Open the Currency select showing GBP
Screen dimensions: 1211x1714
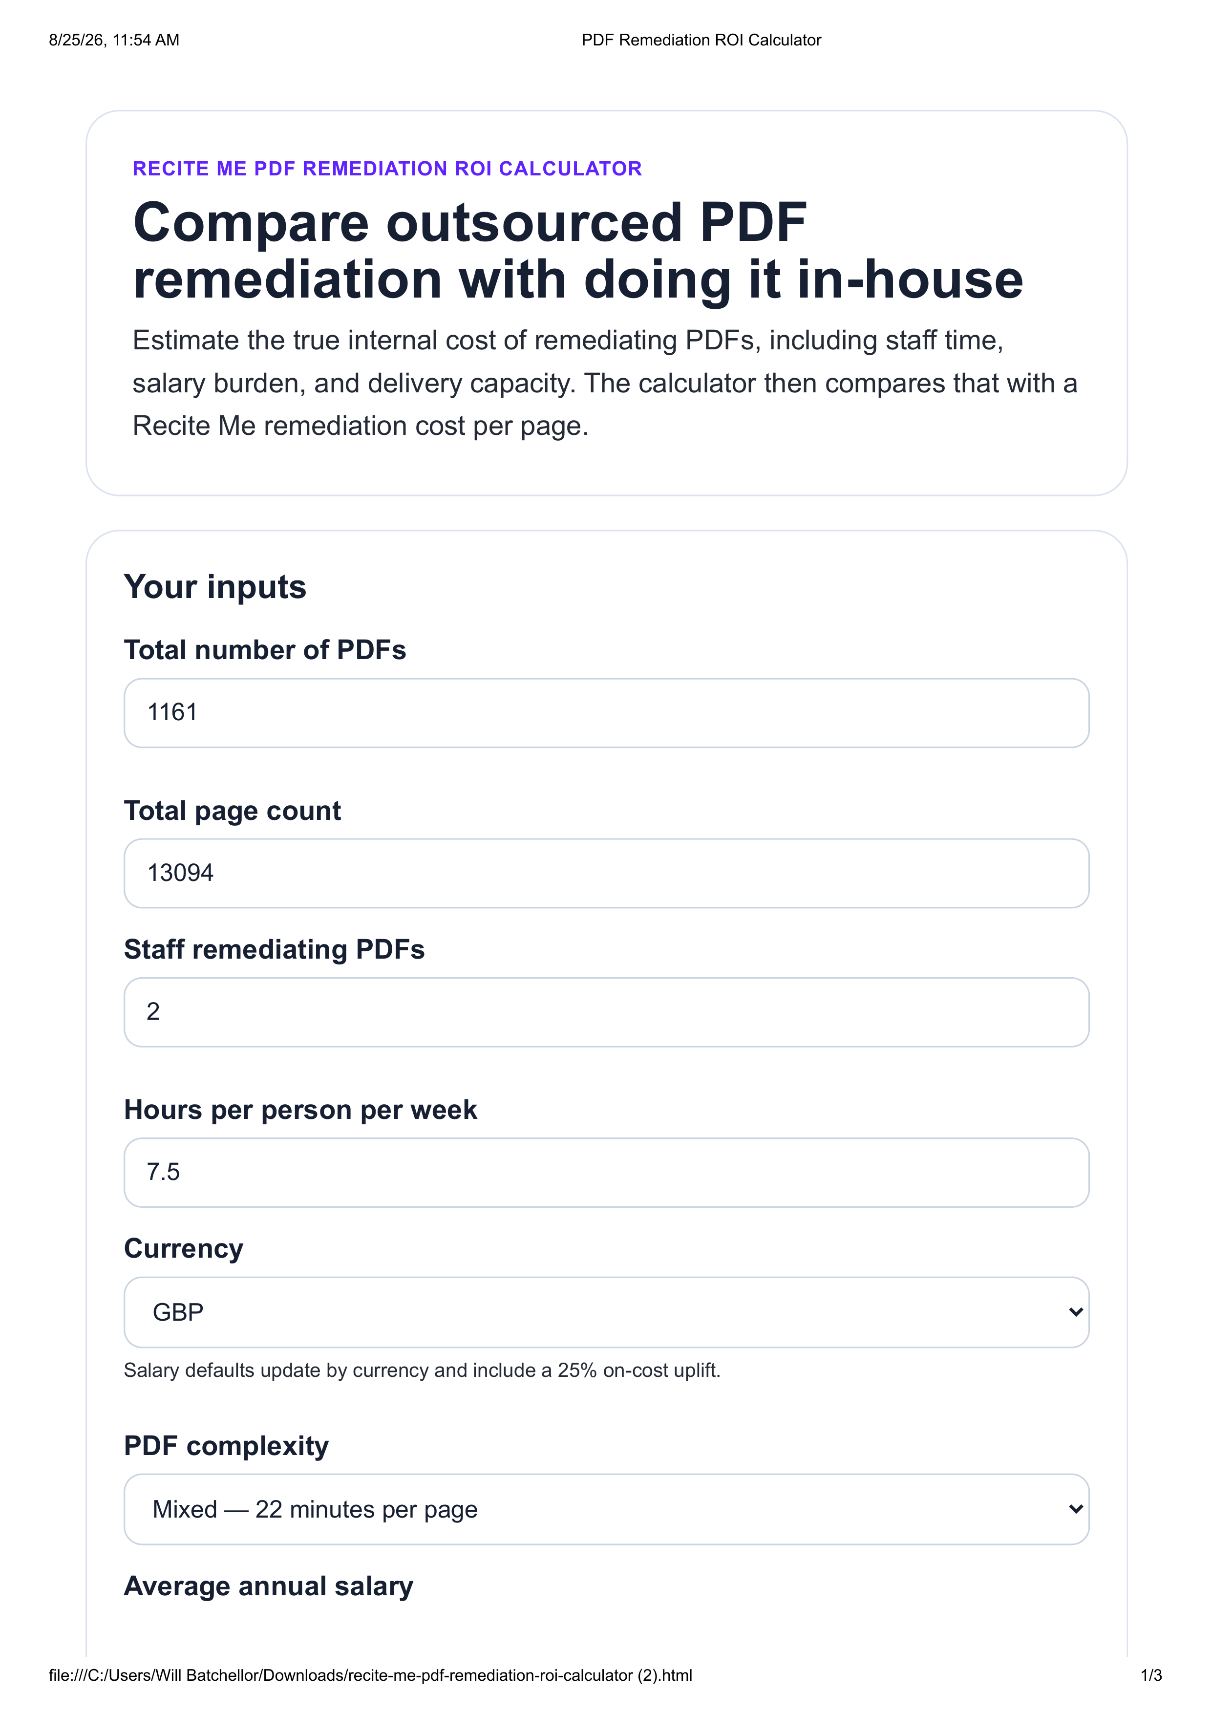606,1311
